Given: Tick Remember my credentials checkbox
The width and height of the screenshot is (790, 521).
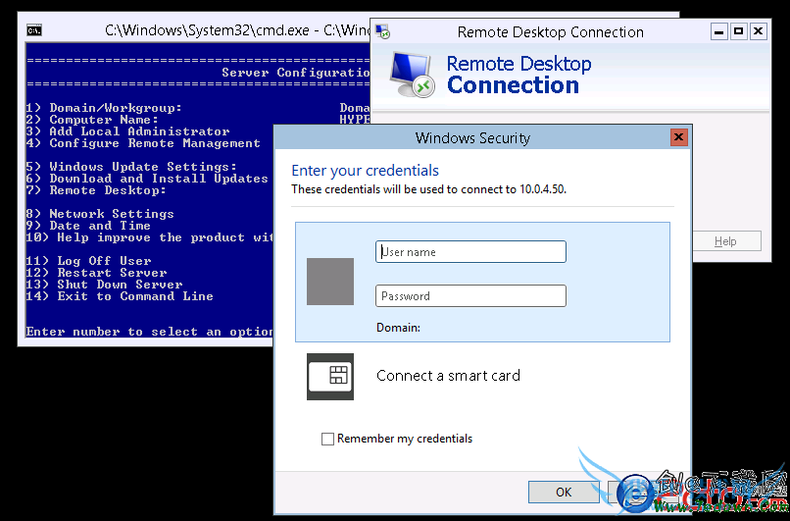Looking at the screenshot, I should (x=327, y=439).
